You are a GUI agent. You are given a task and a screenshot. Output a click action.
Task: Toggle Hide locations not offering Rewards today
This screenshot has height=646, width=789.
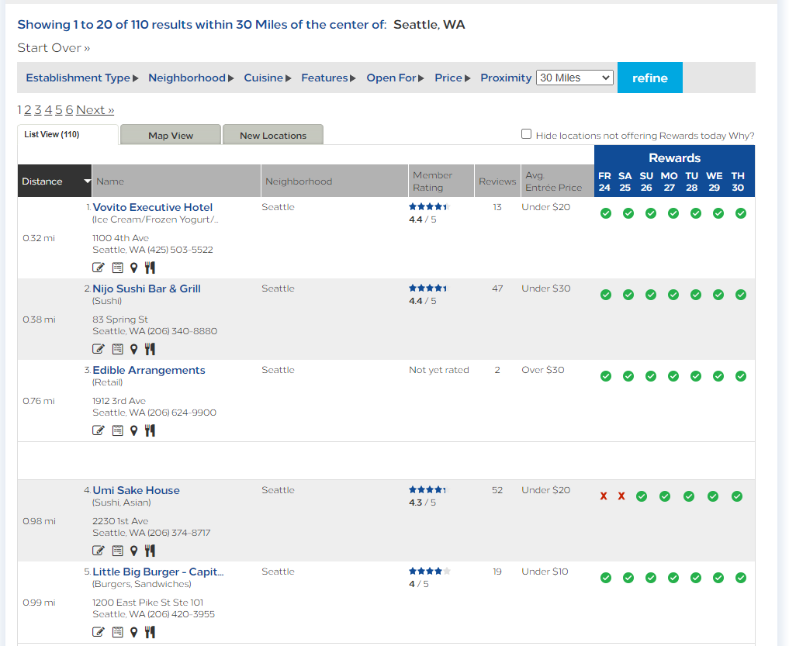(526, 134)
